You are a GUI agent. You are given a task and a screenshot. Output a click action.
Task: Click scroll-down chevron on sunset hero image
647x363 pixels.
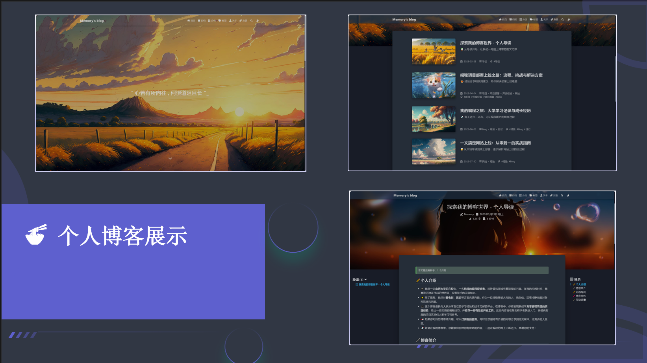click(170, 158)
